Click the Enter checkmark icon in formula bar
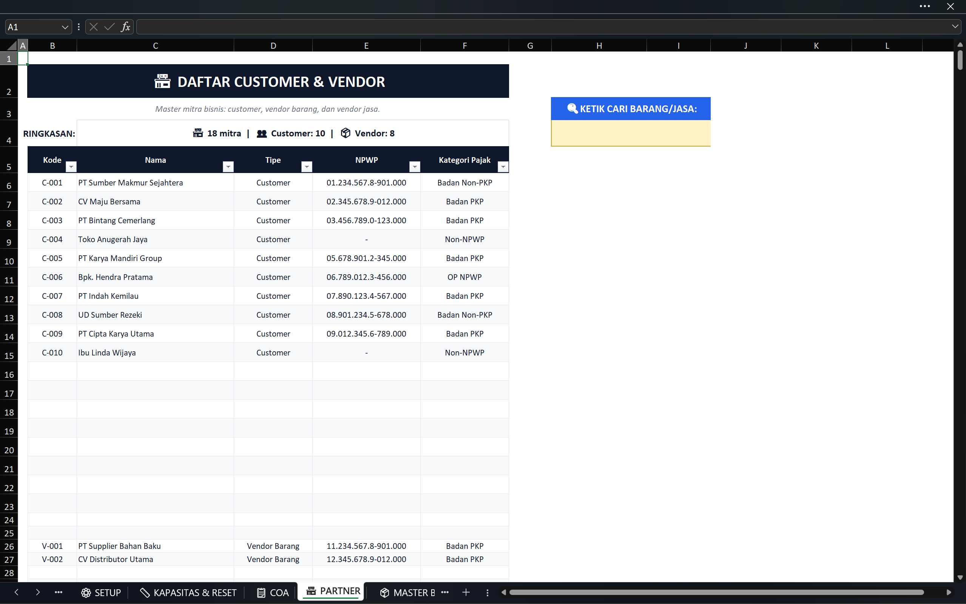The height and width of the screenshot is (604, 966). click(x=109, y=27)
